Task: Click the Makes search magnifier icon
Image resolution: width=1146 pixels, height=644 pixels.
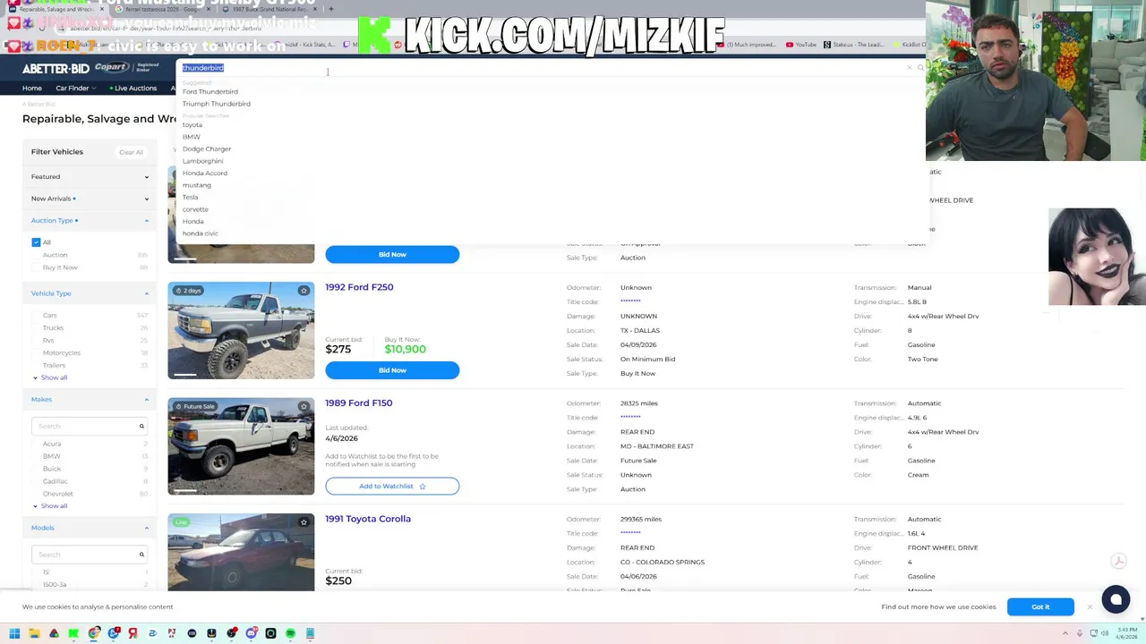Action: pos(141,426)
